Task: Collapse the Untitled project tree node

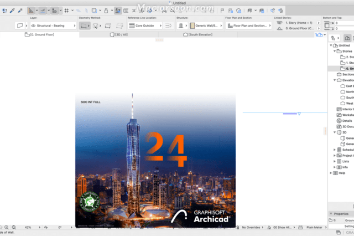Action: point(331,45)
